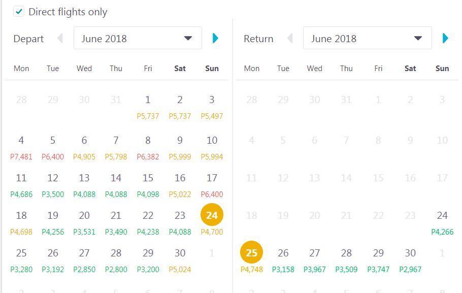This screenshot has width=462, height=293.
Task: Pick June 28 return at P3,509
Action: [x=346, y=259]
